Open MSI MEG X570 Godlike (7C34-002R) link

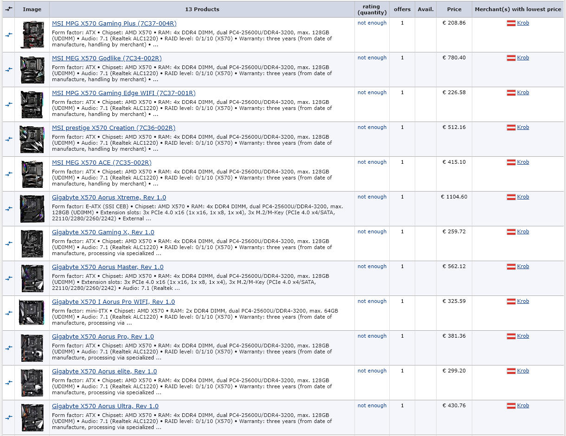(x=107, y=58)
